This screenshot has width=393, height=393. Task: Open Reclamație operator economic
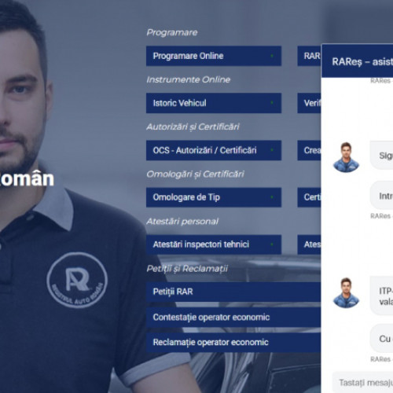click(233, 342)
